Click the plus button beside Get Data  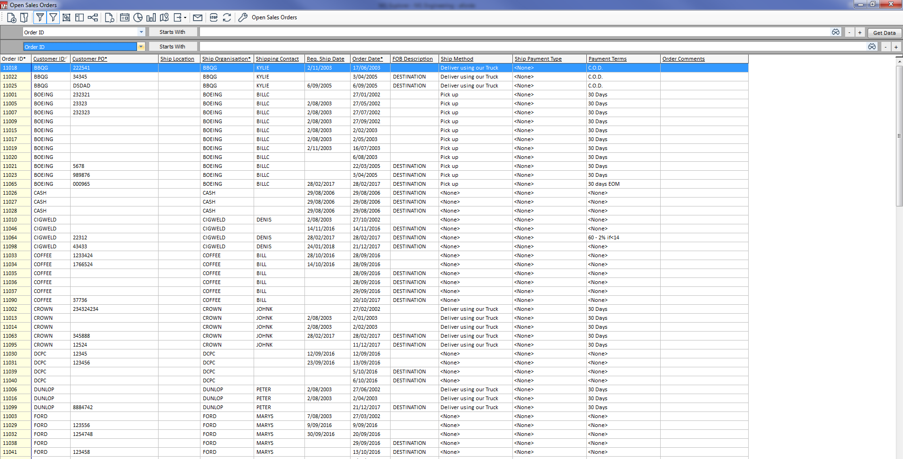[x=860, y=33]
